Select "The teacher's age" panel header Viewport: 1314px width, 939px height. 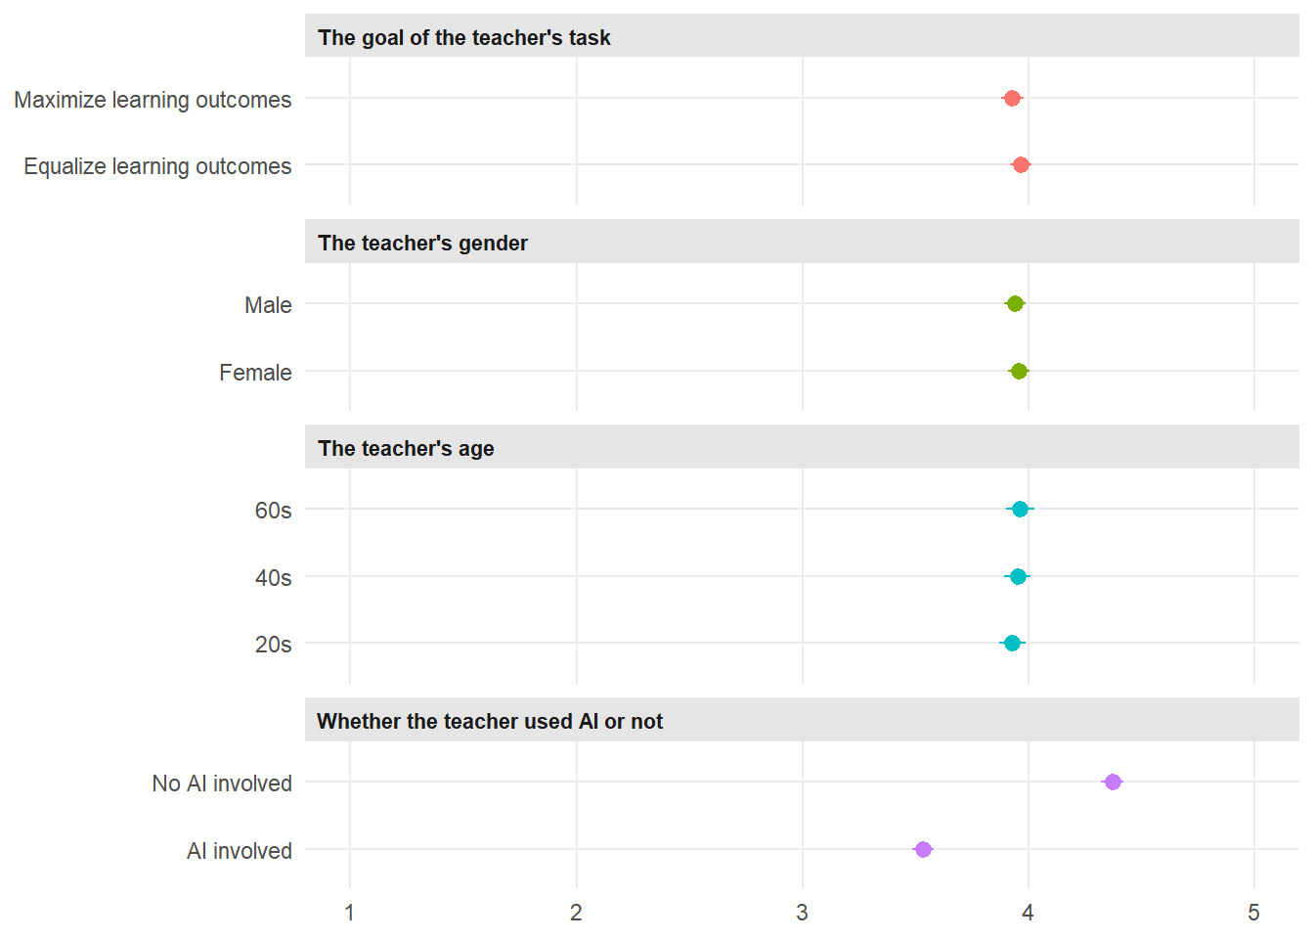coord(406,448)
